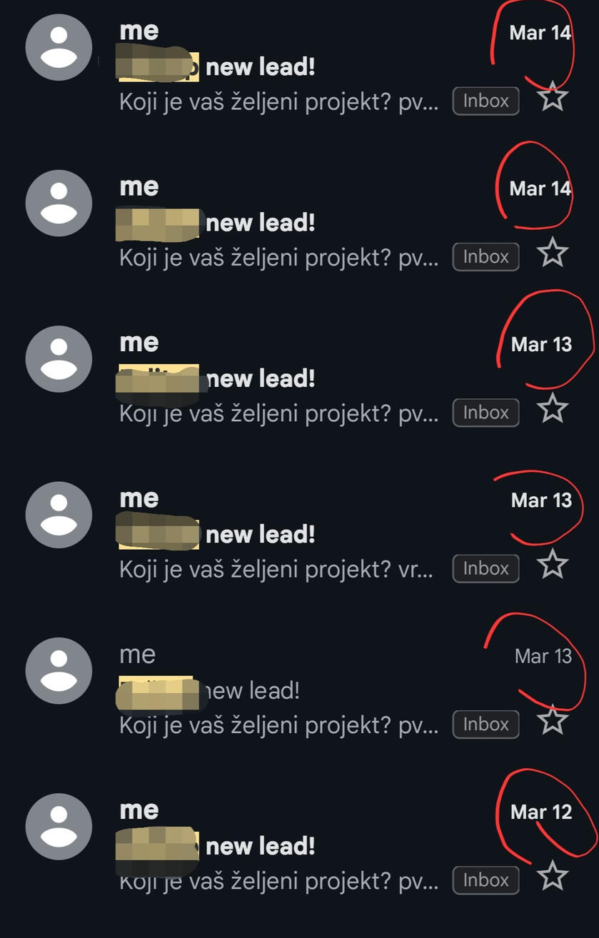Screen dimensions: 599x938
Task: Open the topmost 'new lead!' email subject
Action: click(x=261, y=68)
